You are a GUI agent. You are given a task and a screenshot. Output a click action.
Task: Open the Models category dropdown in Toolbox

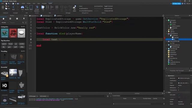point(5,22)
